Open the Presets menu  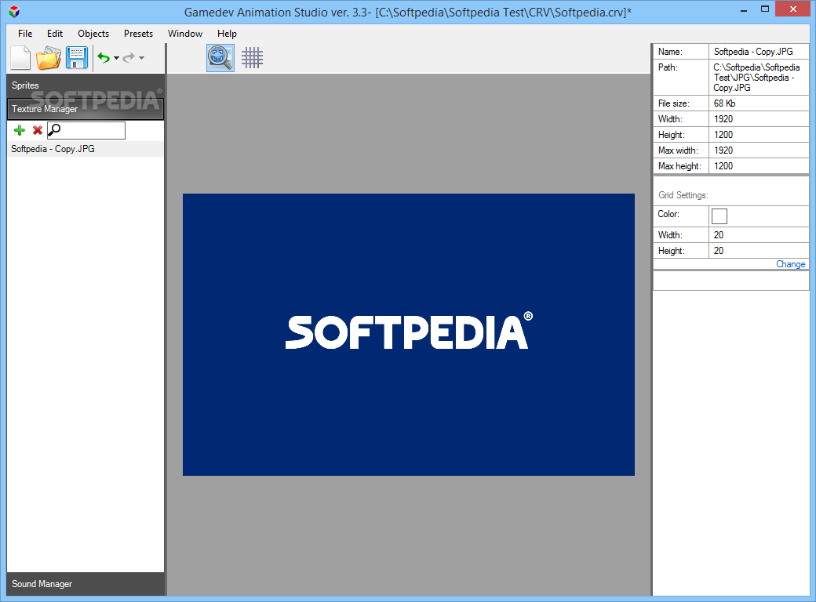[138, 33]
